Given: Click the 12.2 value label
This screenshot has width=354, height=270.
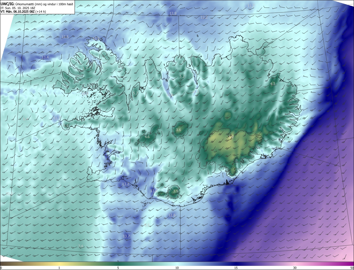Looking at the screenshot, I should pyautogui.click(x=204, y=17).
